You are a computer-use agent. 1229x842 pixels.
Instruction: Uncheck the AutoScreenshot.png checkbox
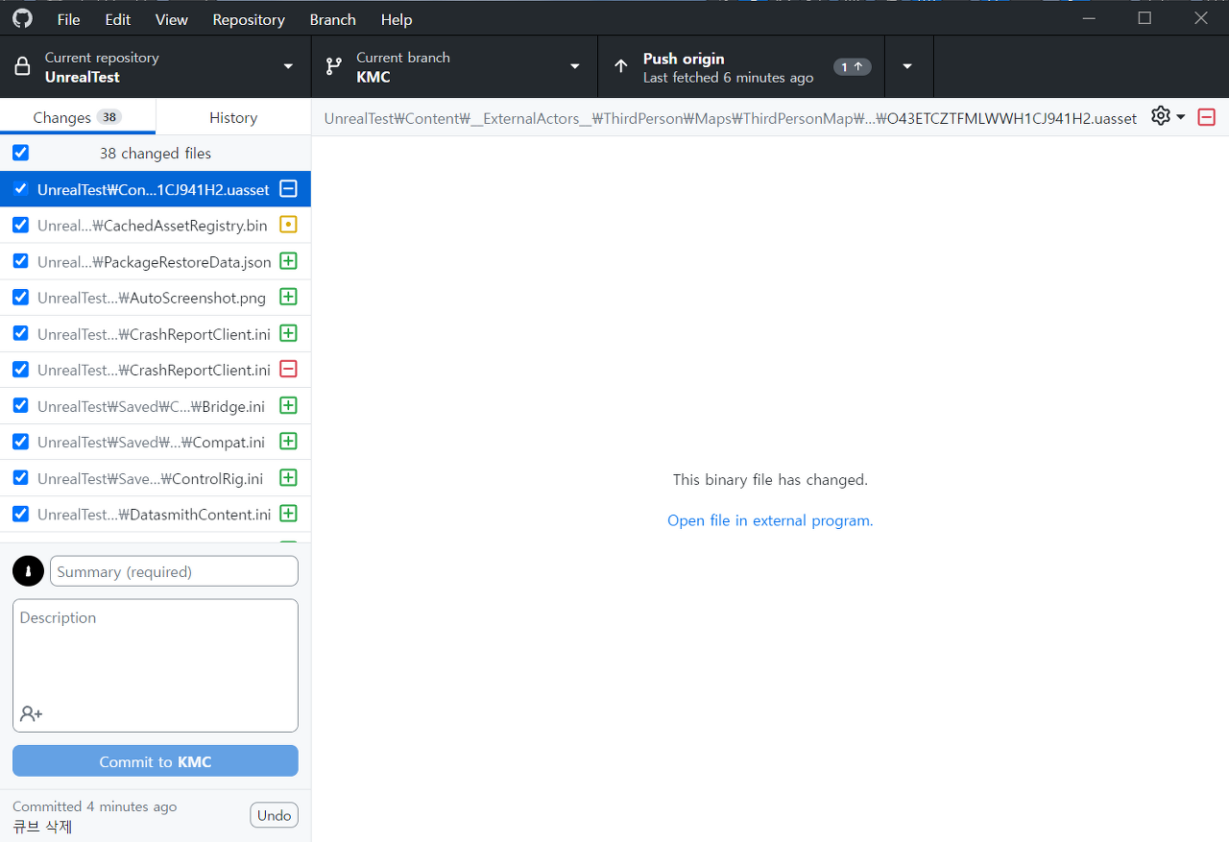[20, 297]
